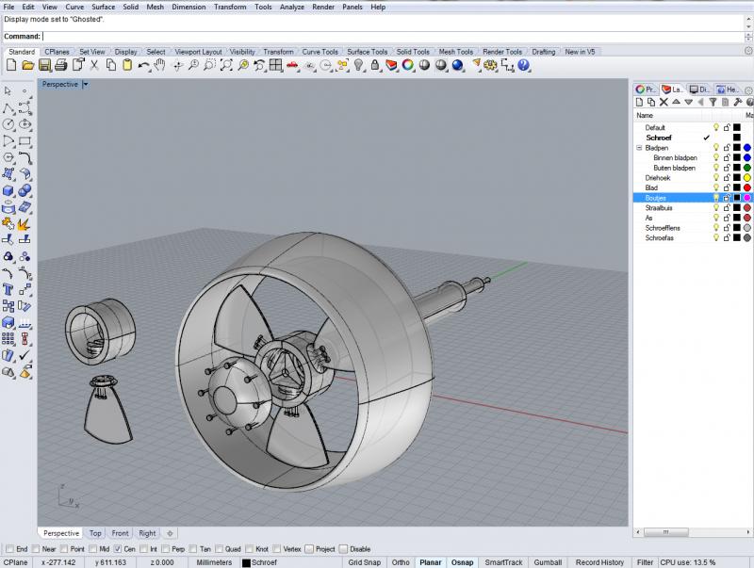Move layer up with the triangle icon

[x=676, y=102]
